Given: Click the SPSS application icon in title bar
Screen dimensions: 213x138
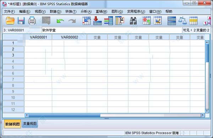Looking at the screenshot, I should [x=5, y=4].
